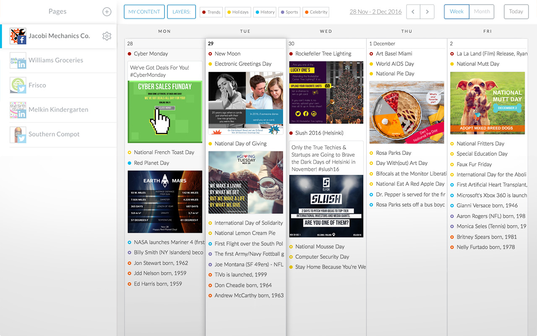Click the red Trends color dot
The height and width of the screenshot is (336, 537).
coord(204,12)
